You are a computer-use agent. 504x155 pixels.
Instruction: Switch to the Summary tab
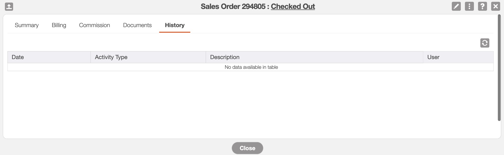point(27,25)
